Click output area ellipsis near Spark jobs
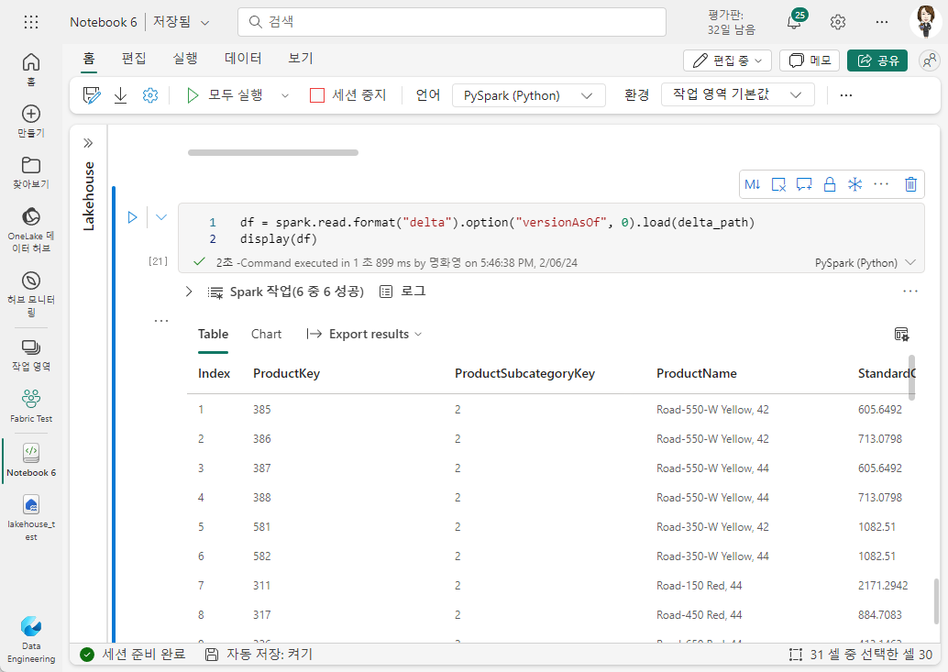The height and width of the screenshot is (672, 948). coord(909,292)
